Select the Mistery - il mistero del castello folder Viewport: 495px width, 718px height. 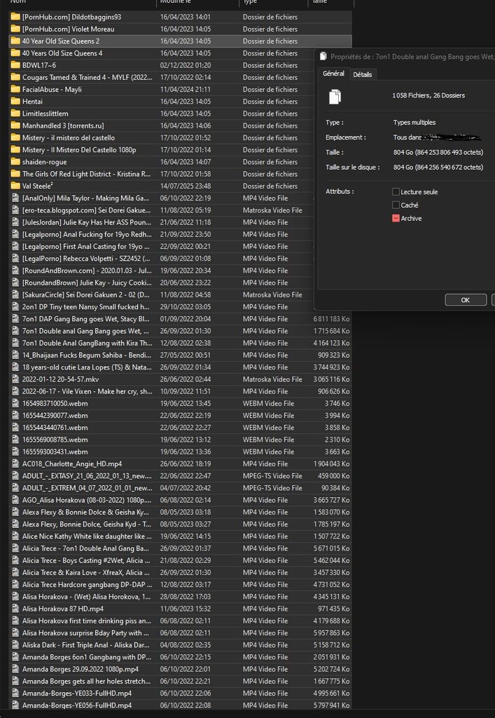coord(68,137)
